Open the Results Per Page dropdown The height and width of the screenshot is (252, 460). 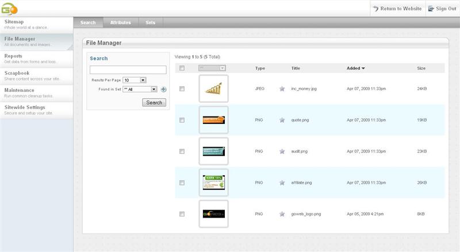tap(135, 80)
